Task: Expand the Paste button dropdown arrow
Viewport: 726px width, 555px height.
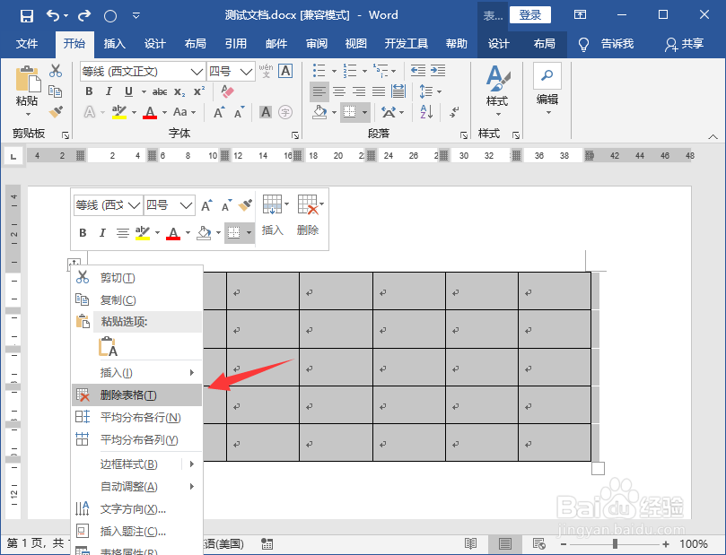Action: point(28,114)
